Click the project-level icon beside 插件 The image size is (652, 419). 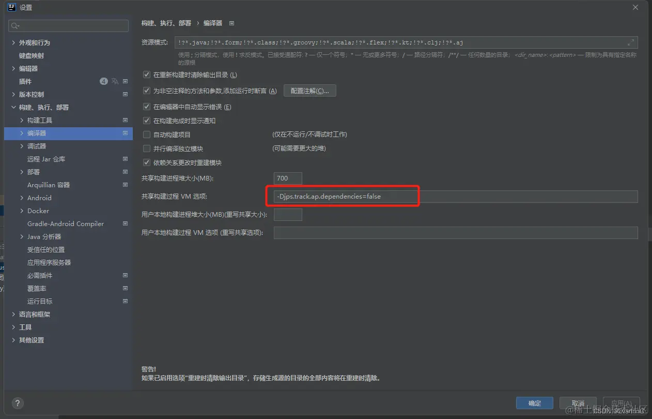[x=125, y=81]
